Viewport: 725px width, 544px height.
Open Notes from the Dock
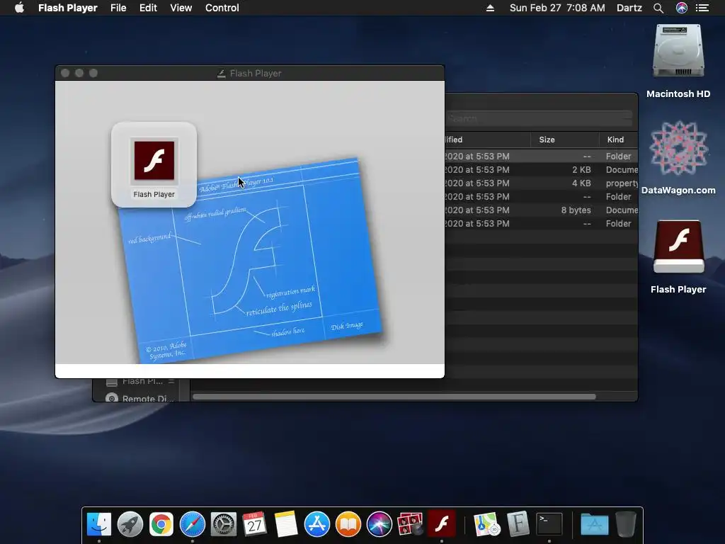(286, 525)
